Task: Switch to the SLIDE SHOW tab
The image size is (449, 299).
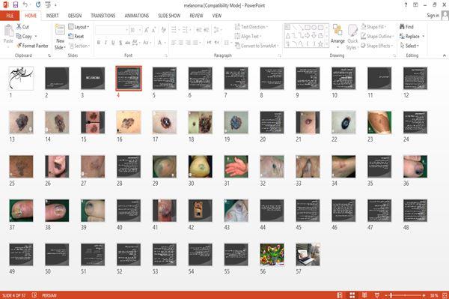Action: [x=169, y=16]
